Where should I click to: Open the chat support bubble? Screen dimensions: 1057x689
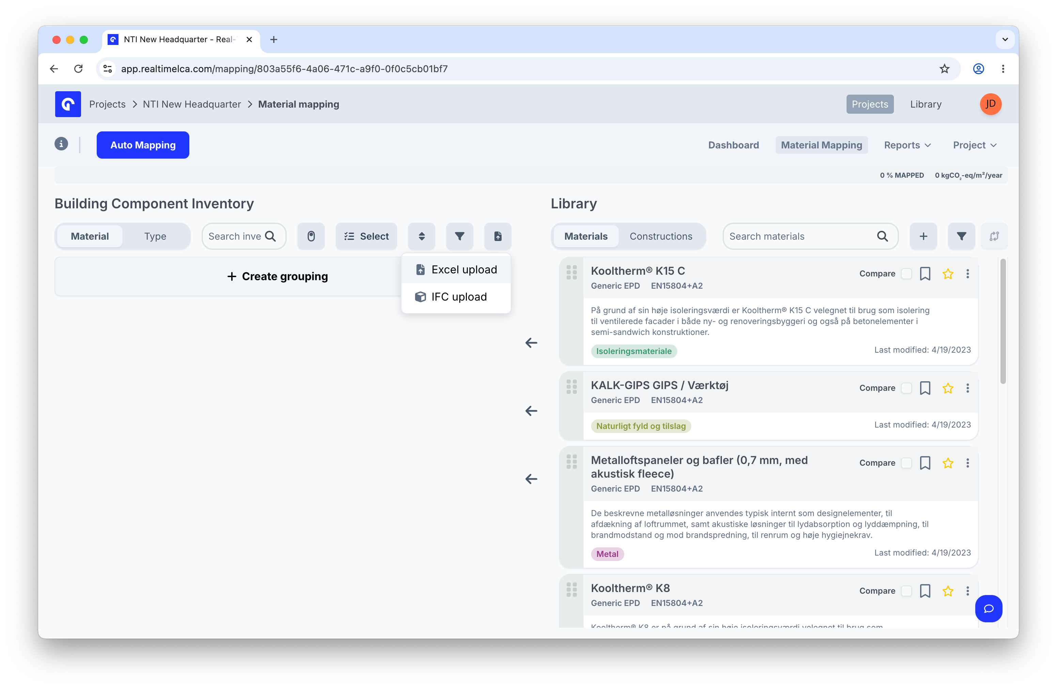click(989, 609)
